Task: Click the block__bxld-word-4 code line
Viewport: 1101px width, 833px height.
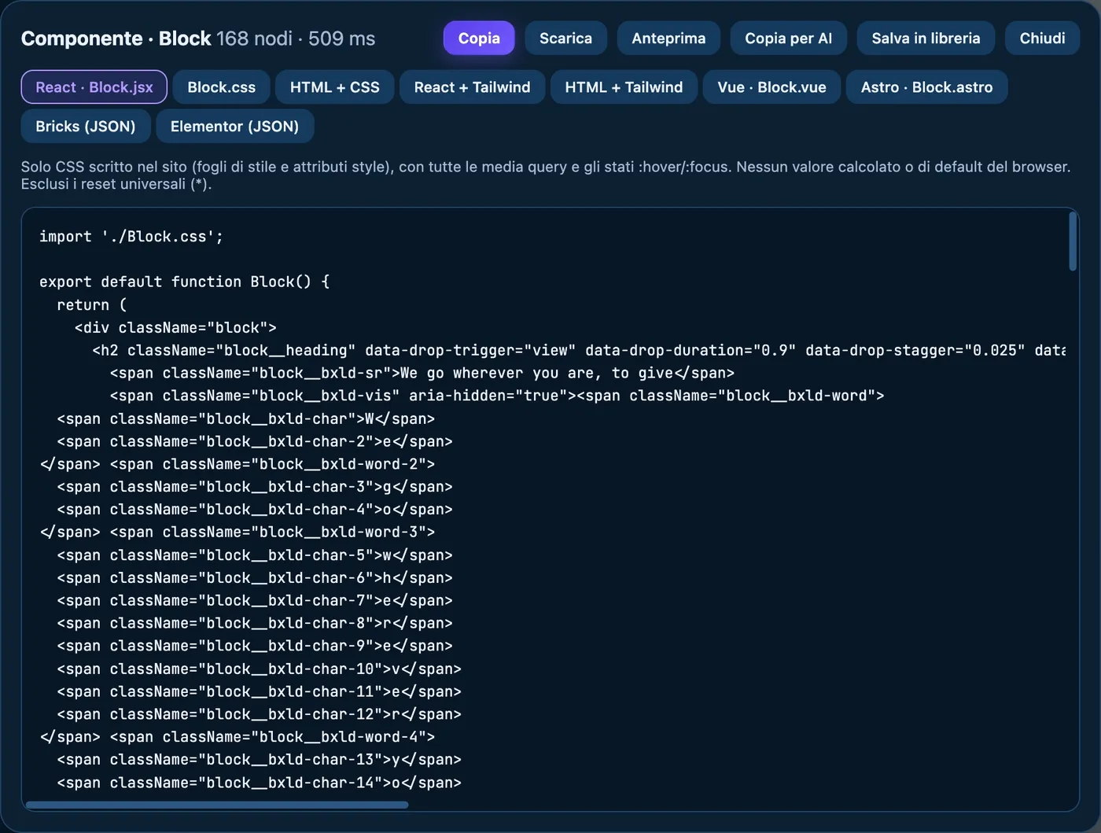Action: point(238,737)
